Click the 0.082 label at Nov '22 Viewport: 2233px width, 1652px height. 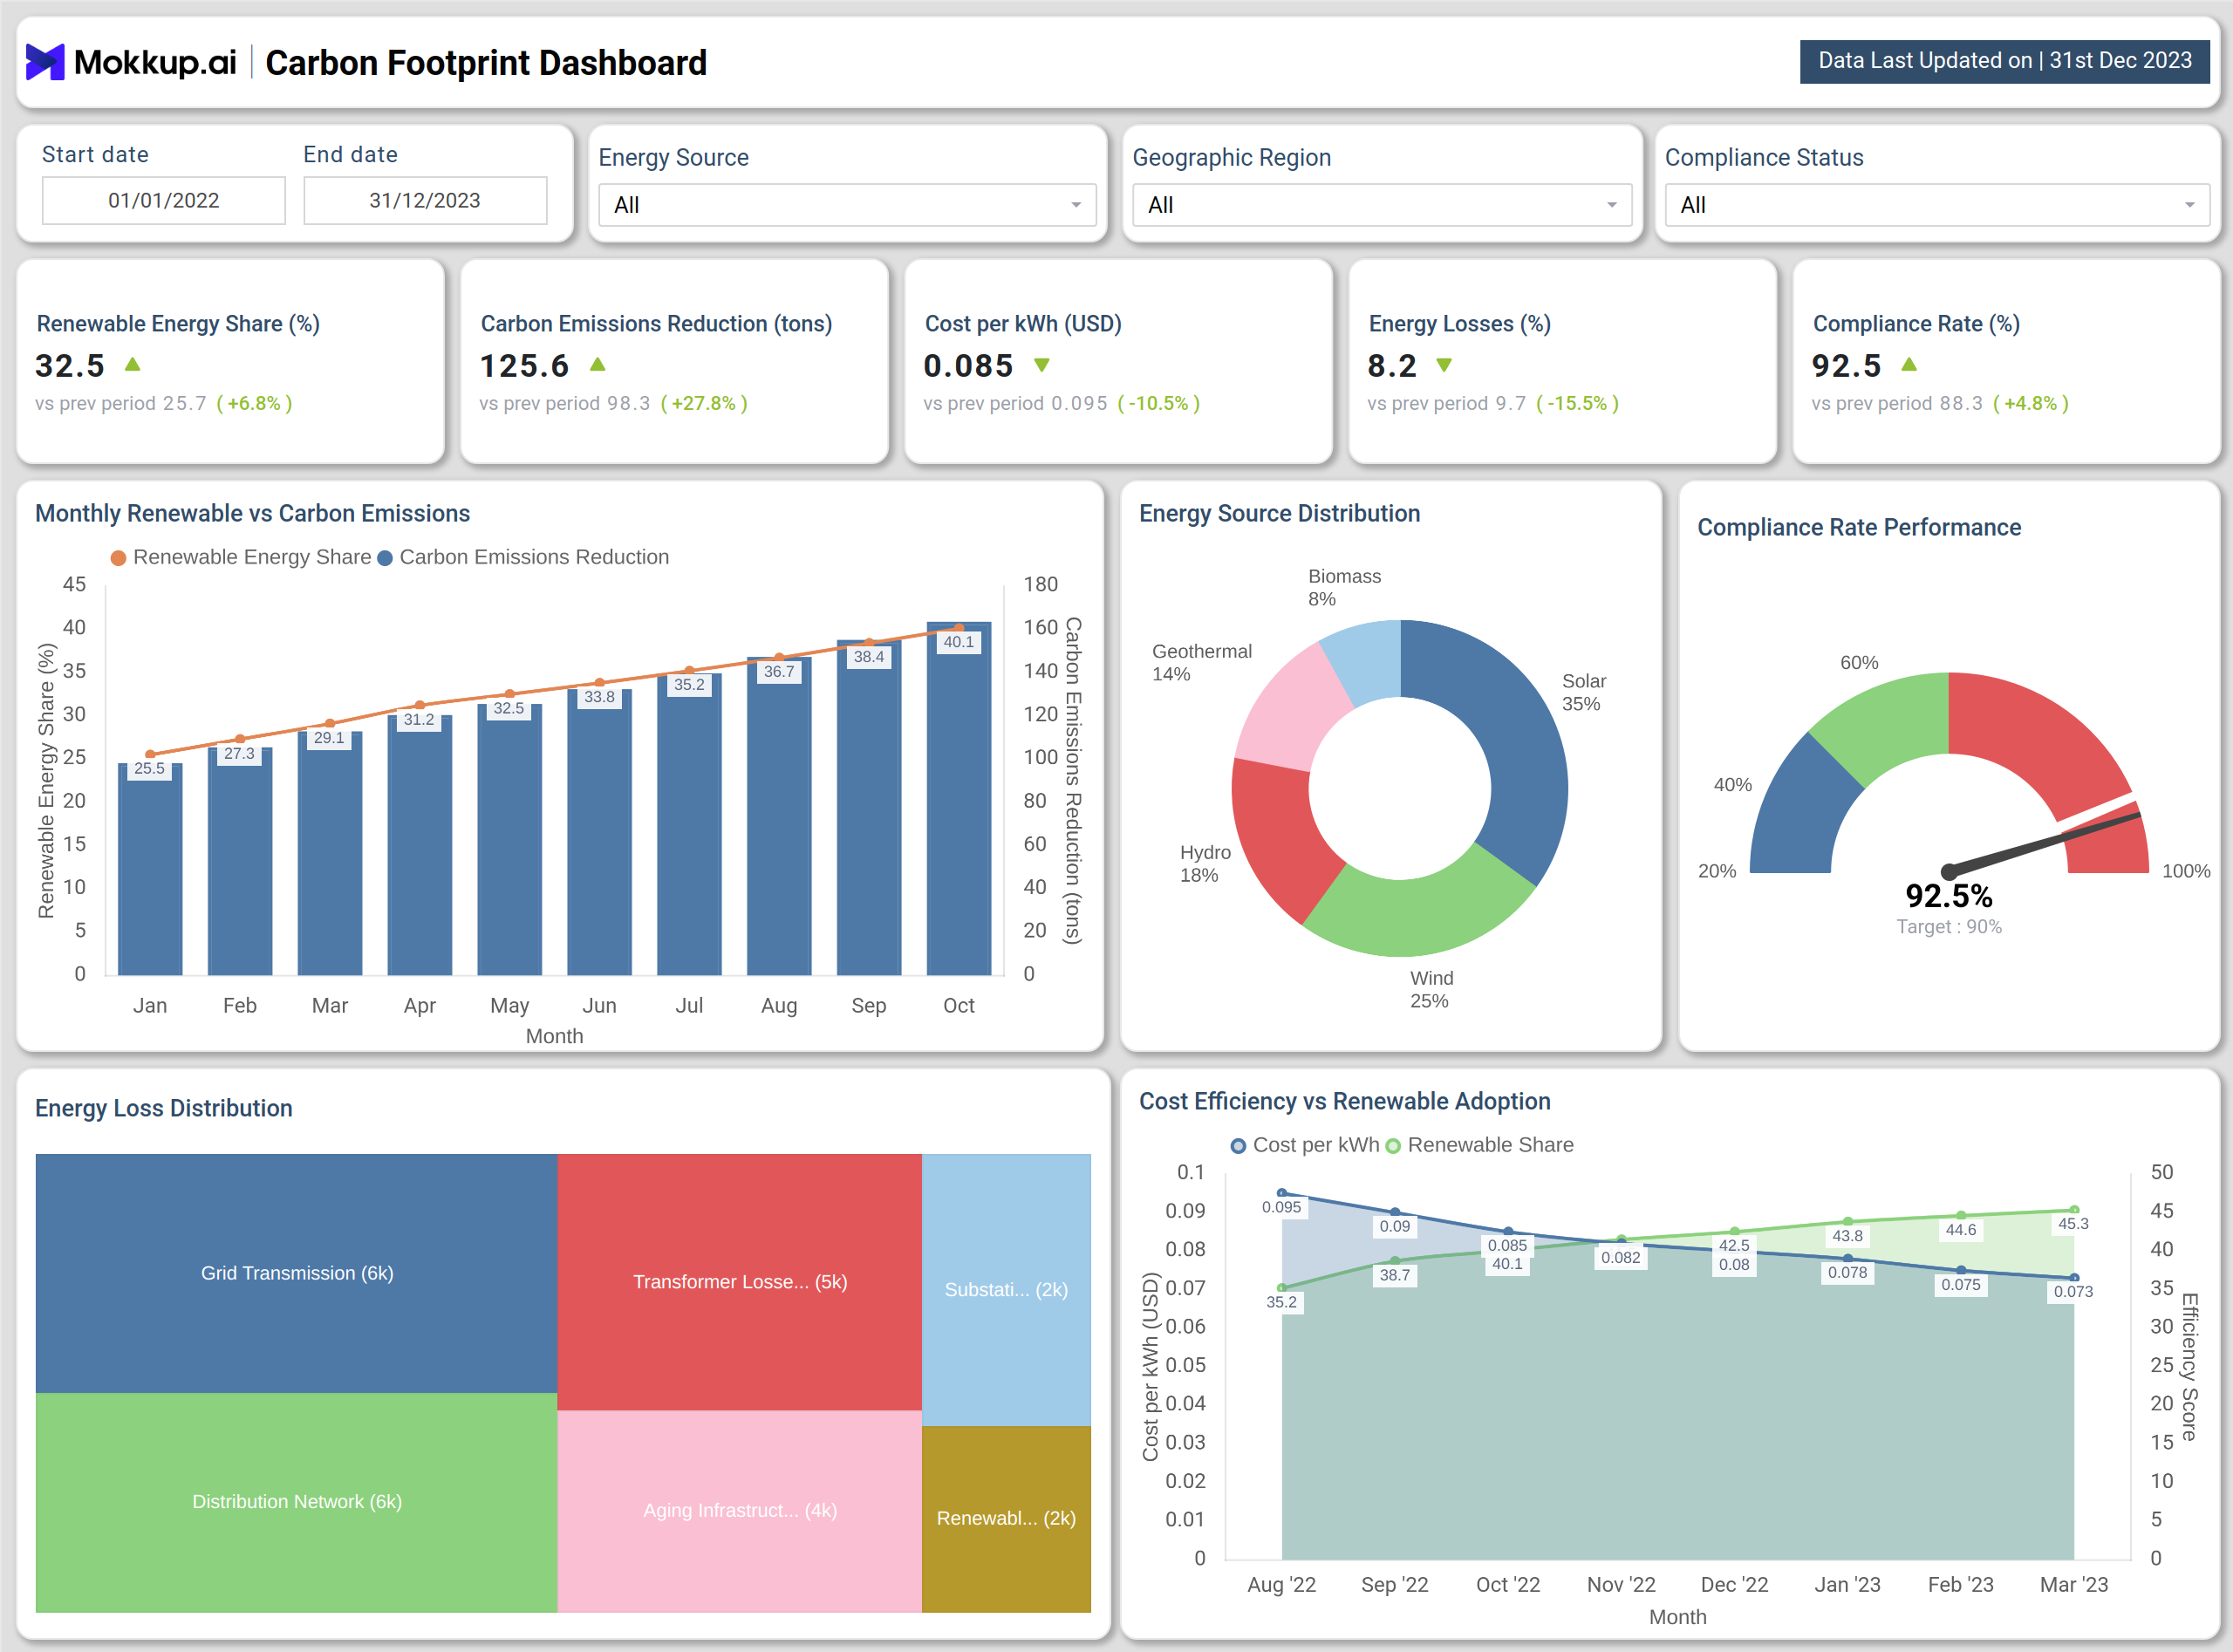coord(1620,1258)
